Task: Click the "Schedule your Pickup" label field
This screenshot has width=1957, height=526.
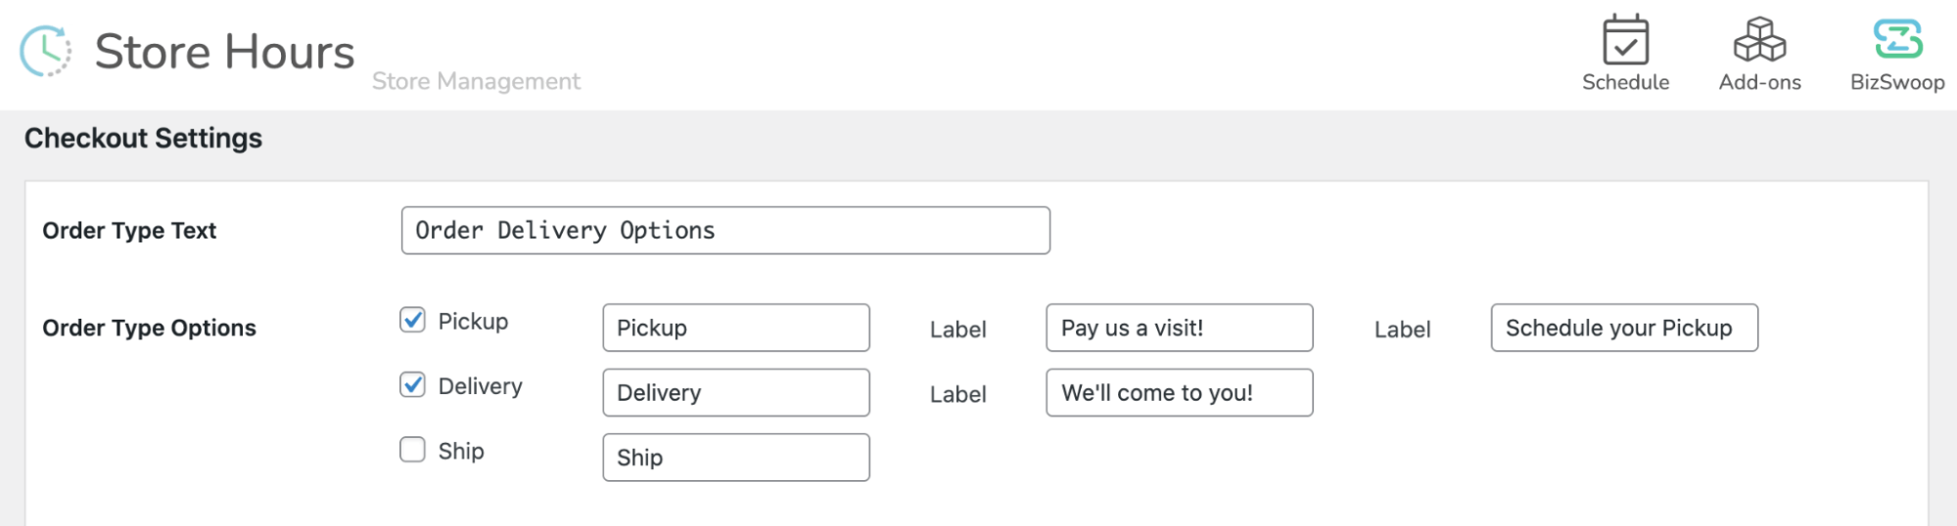Action: coord(1623,329)
